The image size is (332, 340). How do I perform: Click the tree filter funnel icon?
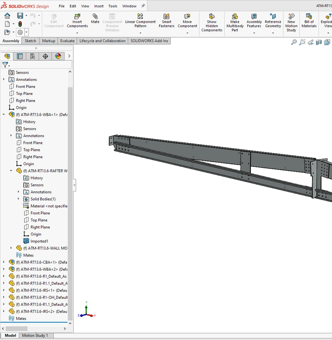(x=5, y=64)
